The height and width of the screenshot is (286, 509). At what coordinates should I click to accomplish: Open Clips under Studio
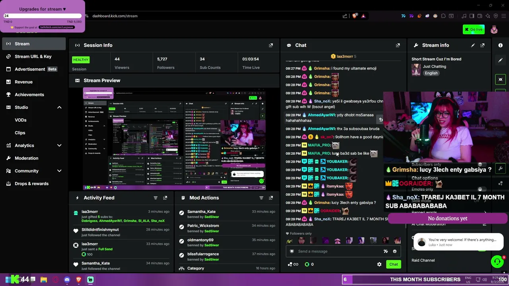[x=20, y=133]
